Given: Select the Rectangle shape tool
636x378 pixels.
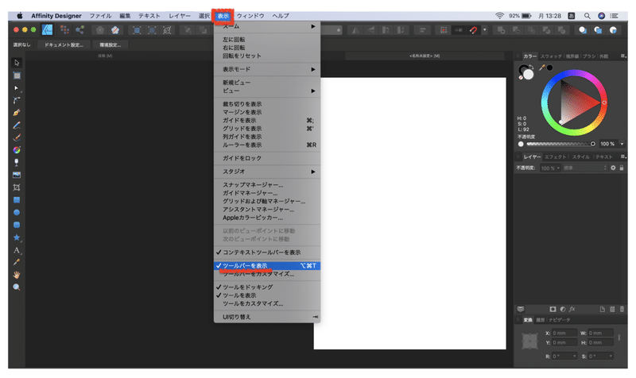Looking at the screenshot, I should pos(17,200).
